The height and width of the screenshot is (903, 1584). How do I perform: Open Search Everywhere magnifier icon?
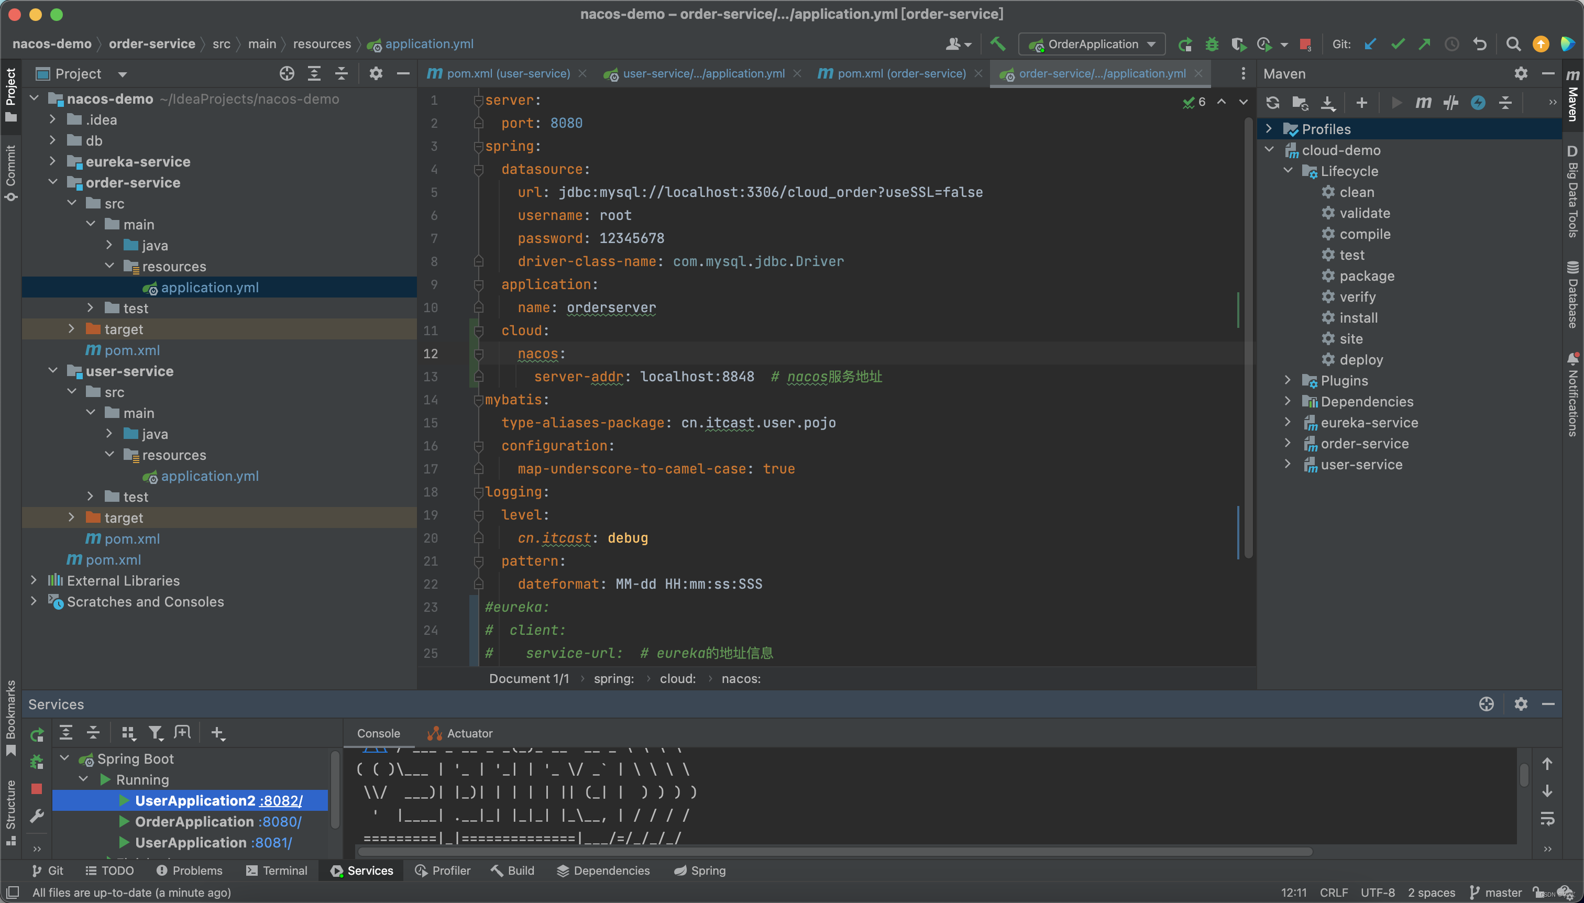pyautogui.click(x=1513, y=44)
